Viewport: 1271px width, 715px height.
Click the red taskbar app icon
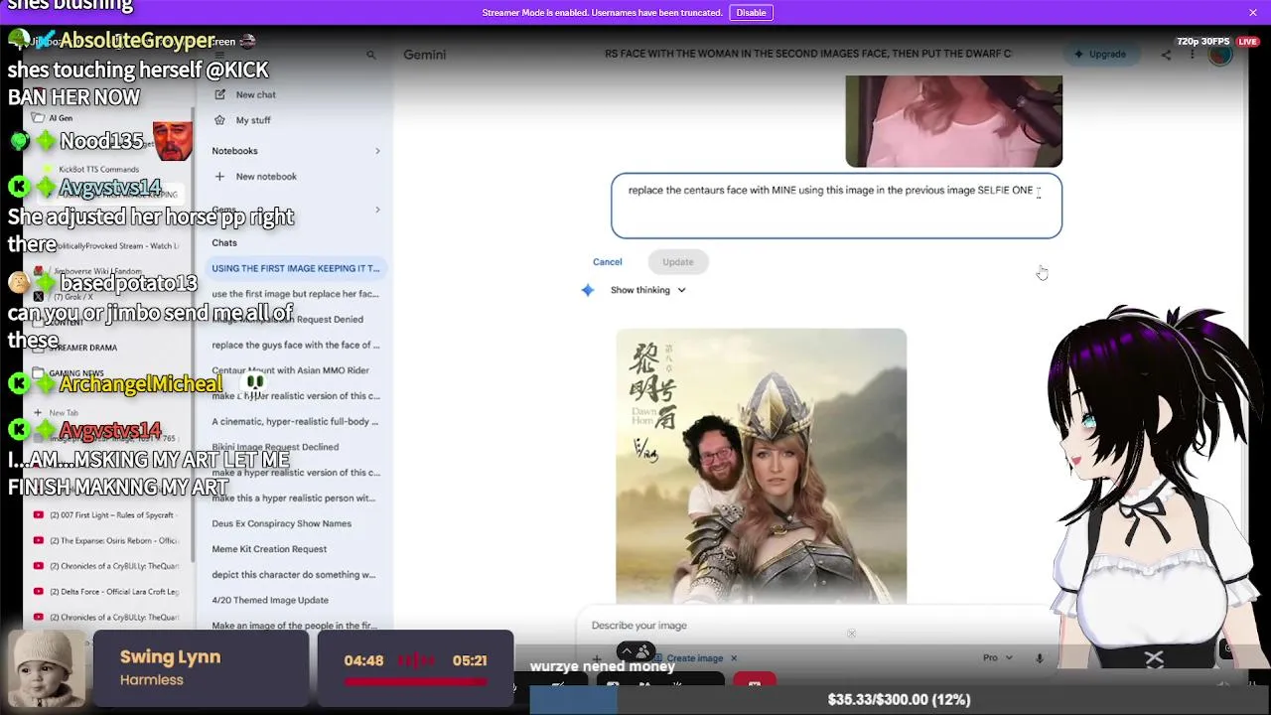click(x=754, y=681)
